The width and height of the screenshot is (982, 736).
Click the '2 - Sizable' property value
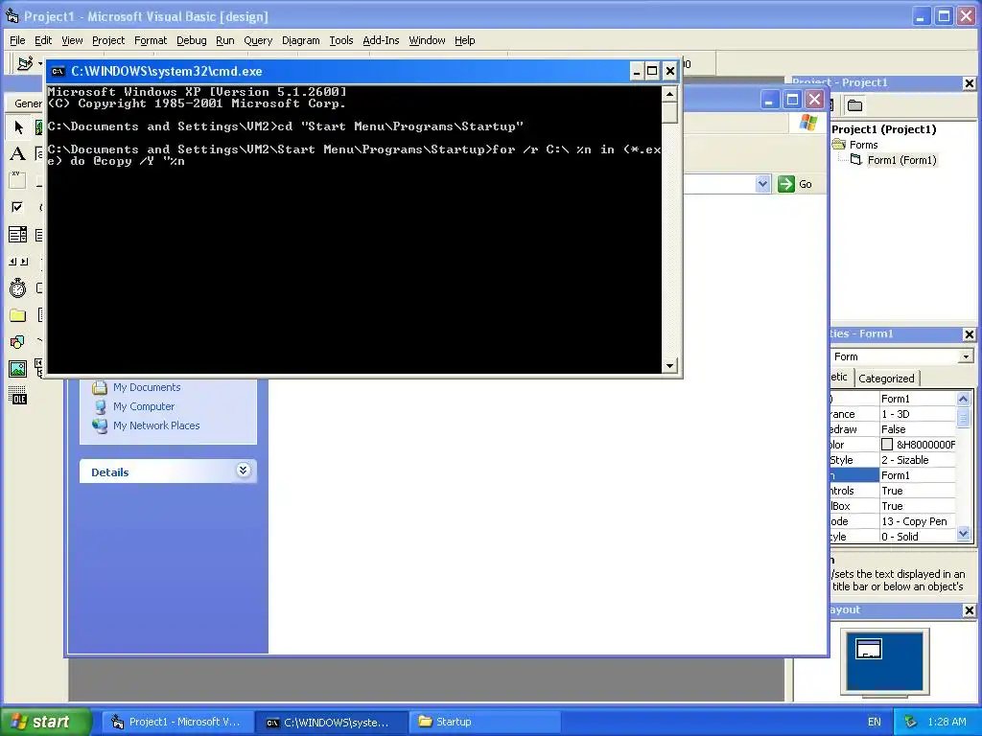[918, 460]
